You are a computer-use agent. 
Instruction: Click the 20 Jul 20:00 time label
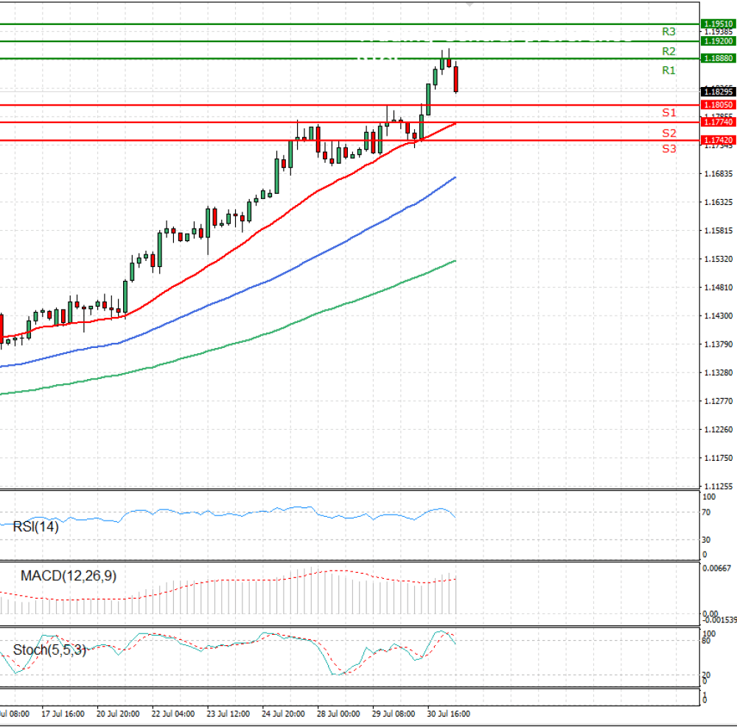(x=118, y=714)
